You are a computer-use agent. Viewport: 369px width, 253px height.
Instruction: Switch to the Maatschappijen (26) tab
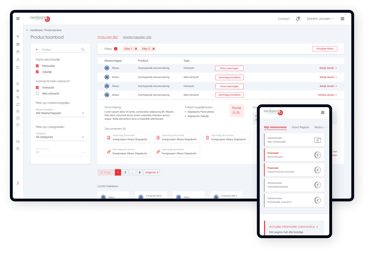click(137, 37)
